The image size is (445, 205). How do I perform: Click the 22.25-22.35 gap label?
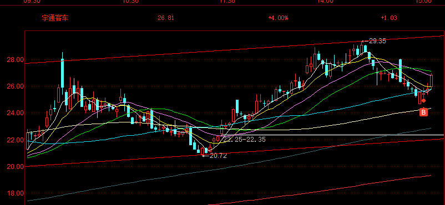click(x=244, y=139)
